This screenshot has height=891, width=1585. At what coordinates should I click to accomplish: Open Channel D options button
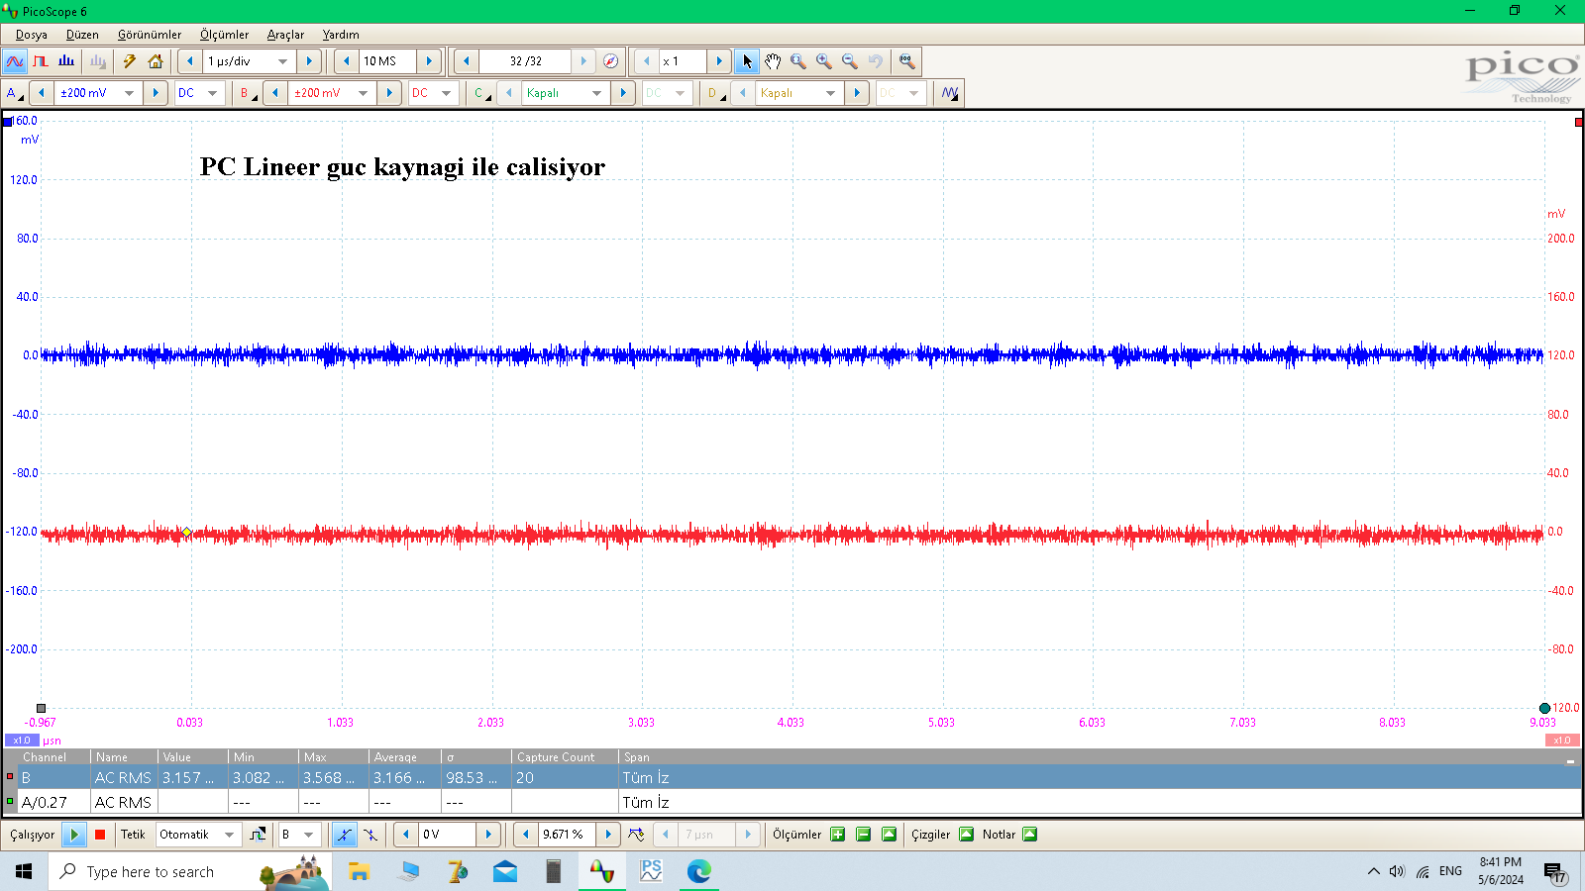click(x=714, y=93)
